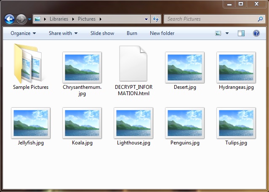The width and height of the screenshot is (269, 192).
Task: Click the Penguins.jpg file name
Action: pos(185,143)
